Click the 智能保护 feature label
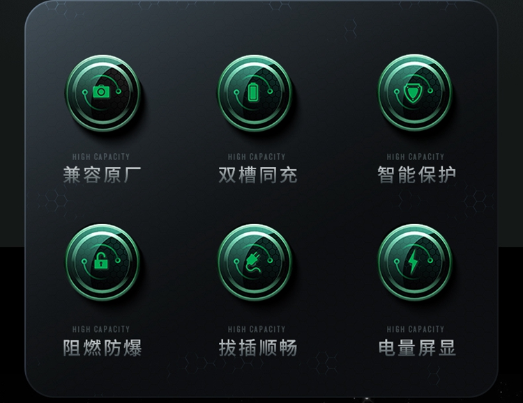Screen dimensions: 523x403 click(416, 175)
